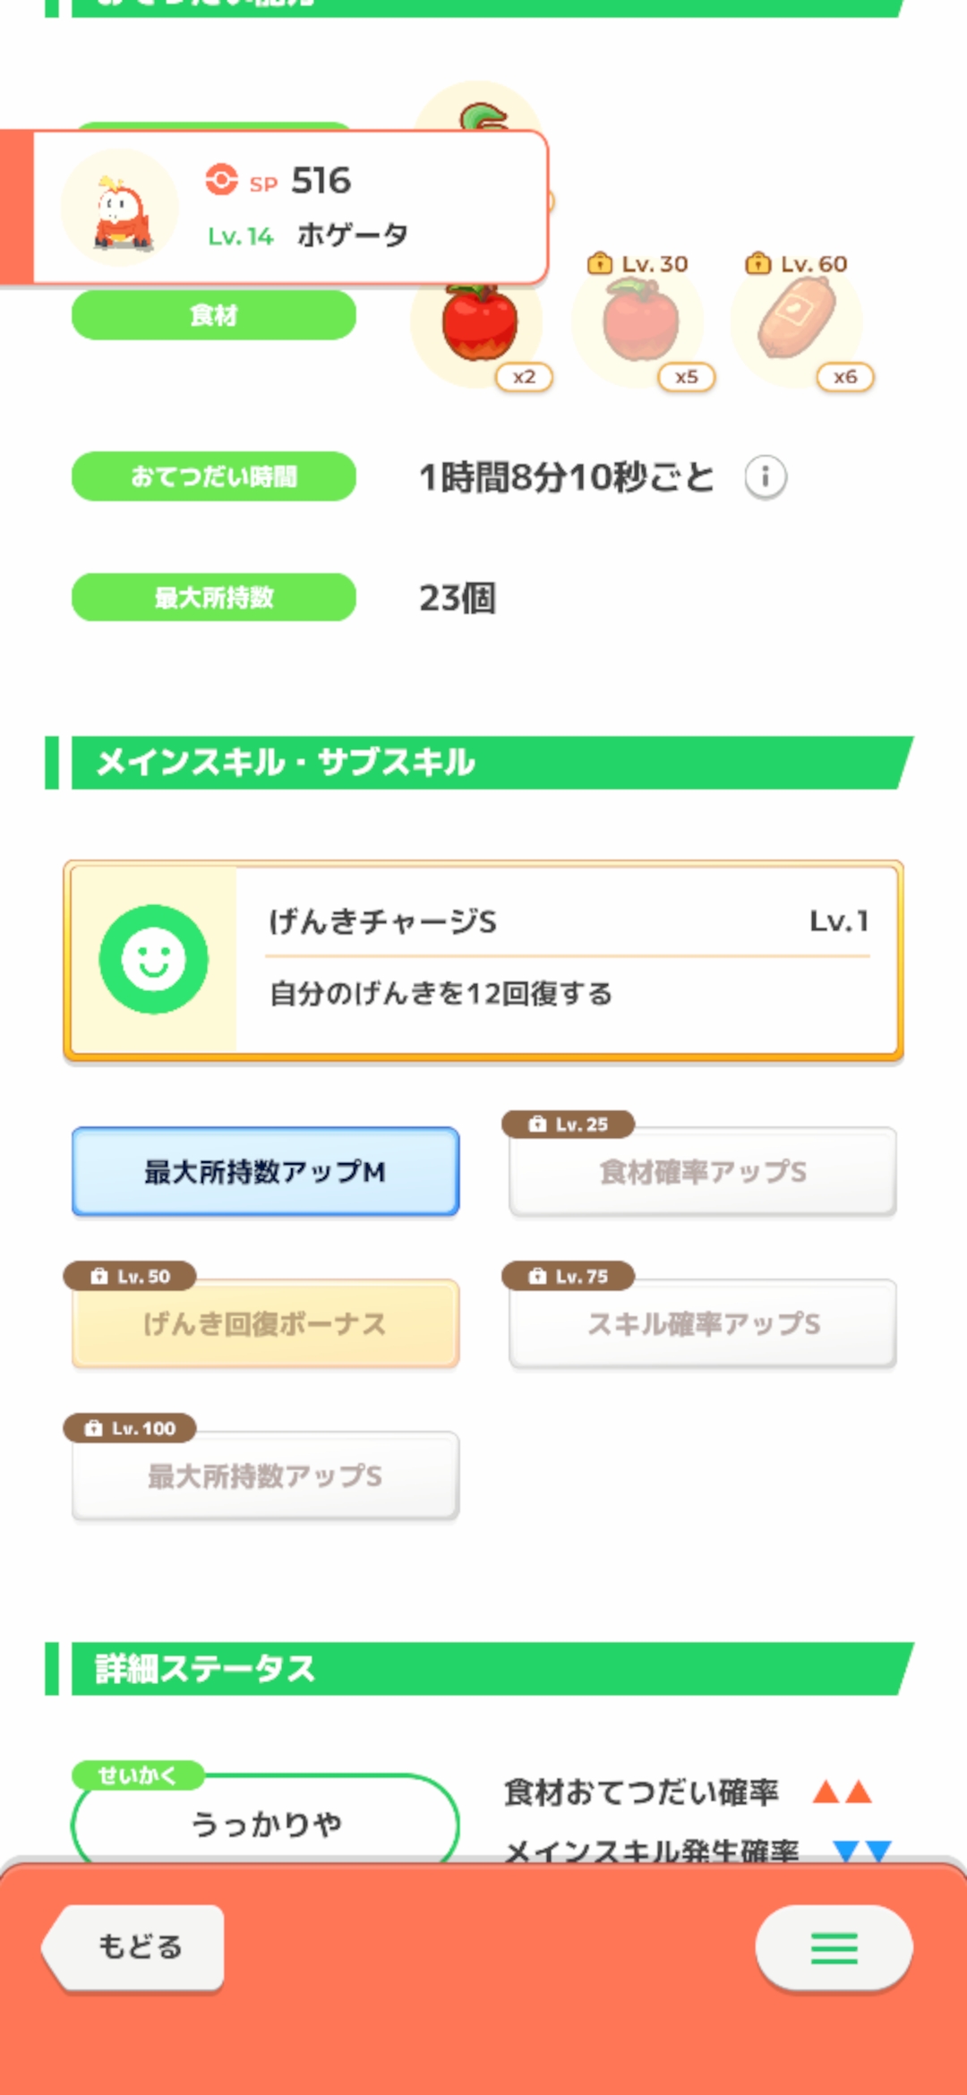Open the hamburger menu button
This screenshot has height=2095, width=967.
(834, 1948)
